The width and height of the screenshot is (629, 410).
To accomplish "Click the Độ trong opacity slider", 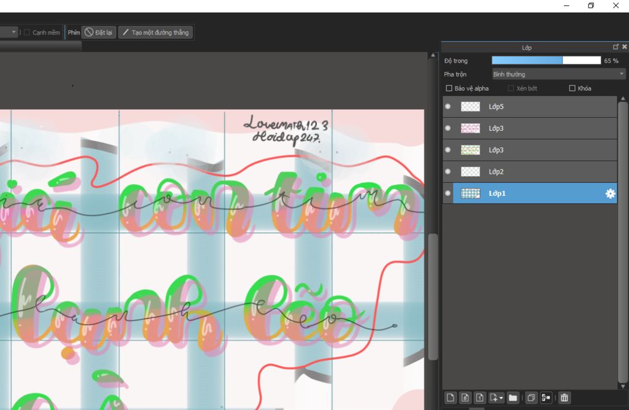I will pyautogui.click(x=546, y=61).
